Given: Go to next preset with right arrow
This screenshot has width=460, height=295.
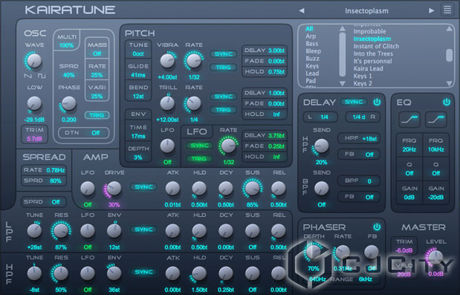Looking at the screenshot, I should (431, 11).
